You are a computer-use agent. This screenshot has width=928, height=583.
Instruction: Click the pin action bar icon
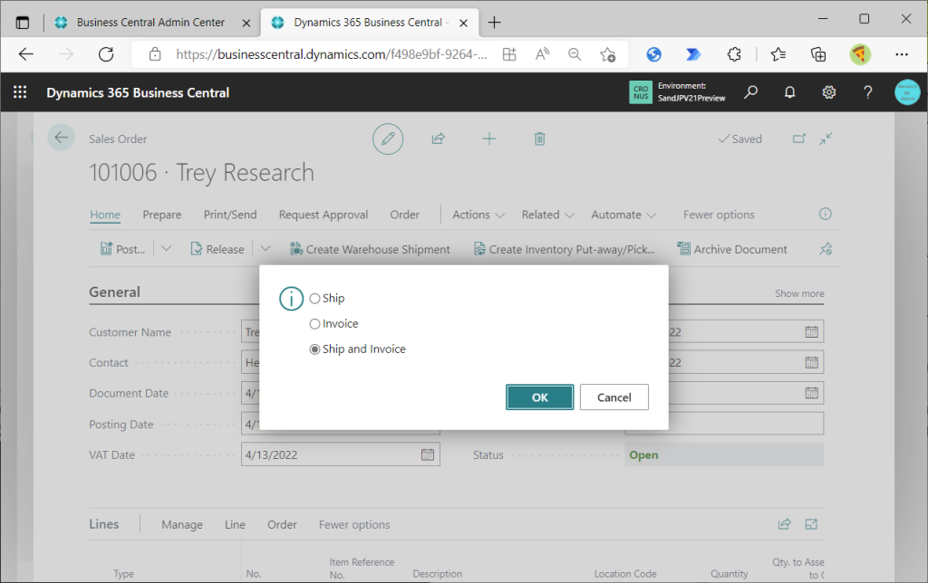click(826, 249)
